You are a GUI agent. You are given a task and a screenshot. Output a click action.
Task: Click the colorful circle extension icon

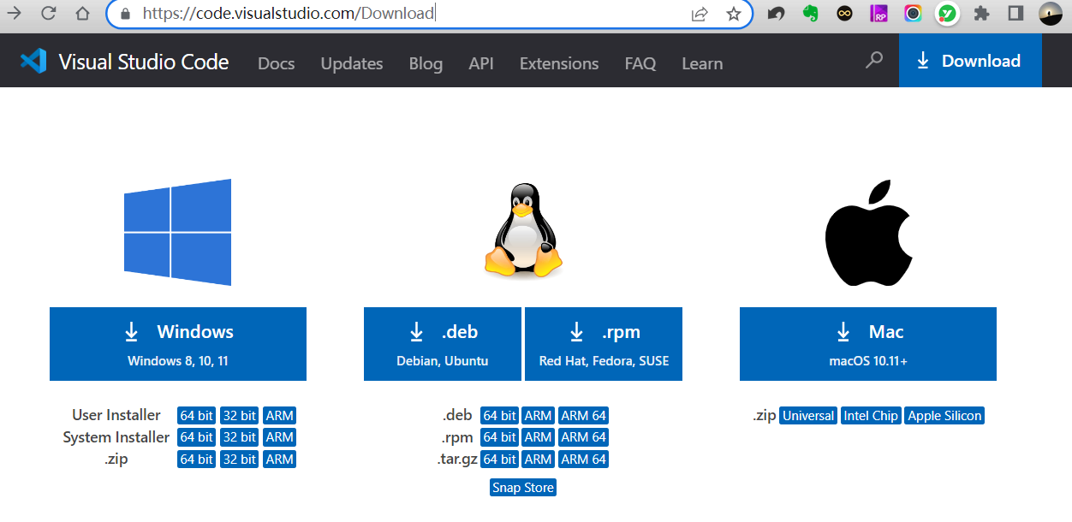(914, 14)
